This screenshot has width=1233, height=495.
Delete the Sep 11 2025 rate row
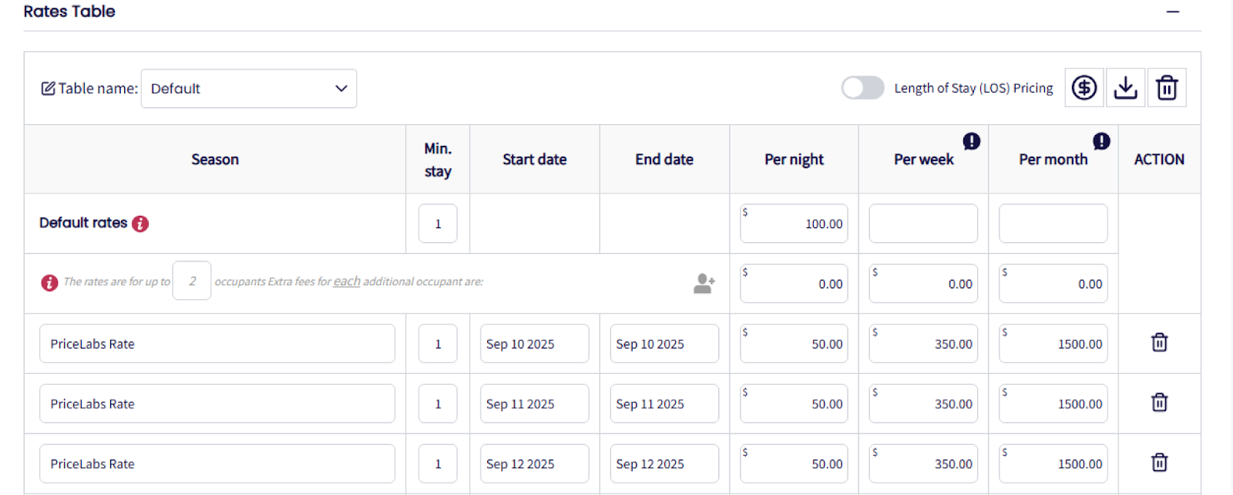pos(1159,402)
